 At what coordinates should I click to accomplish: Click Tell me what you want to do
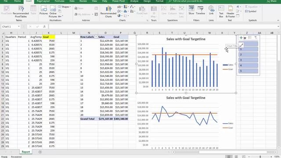tap(187, 1)
